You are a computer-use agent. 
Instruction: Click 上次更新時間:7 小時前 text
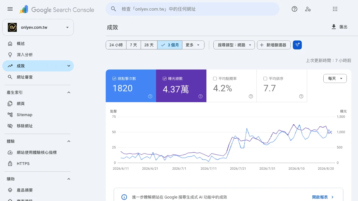(x=328, y=60)
